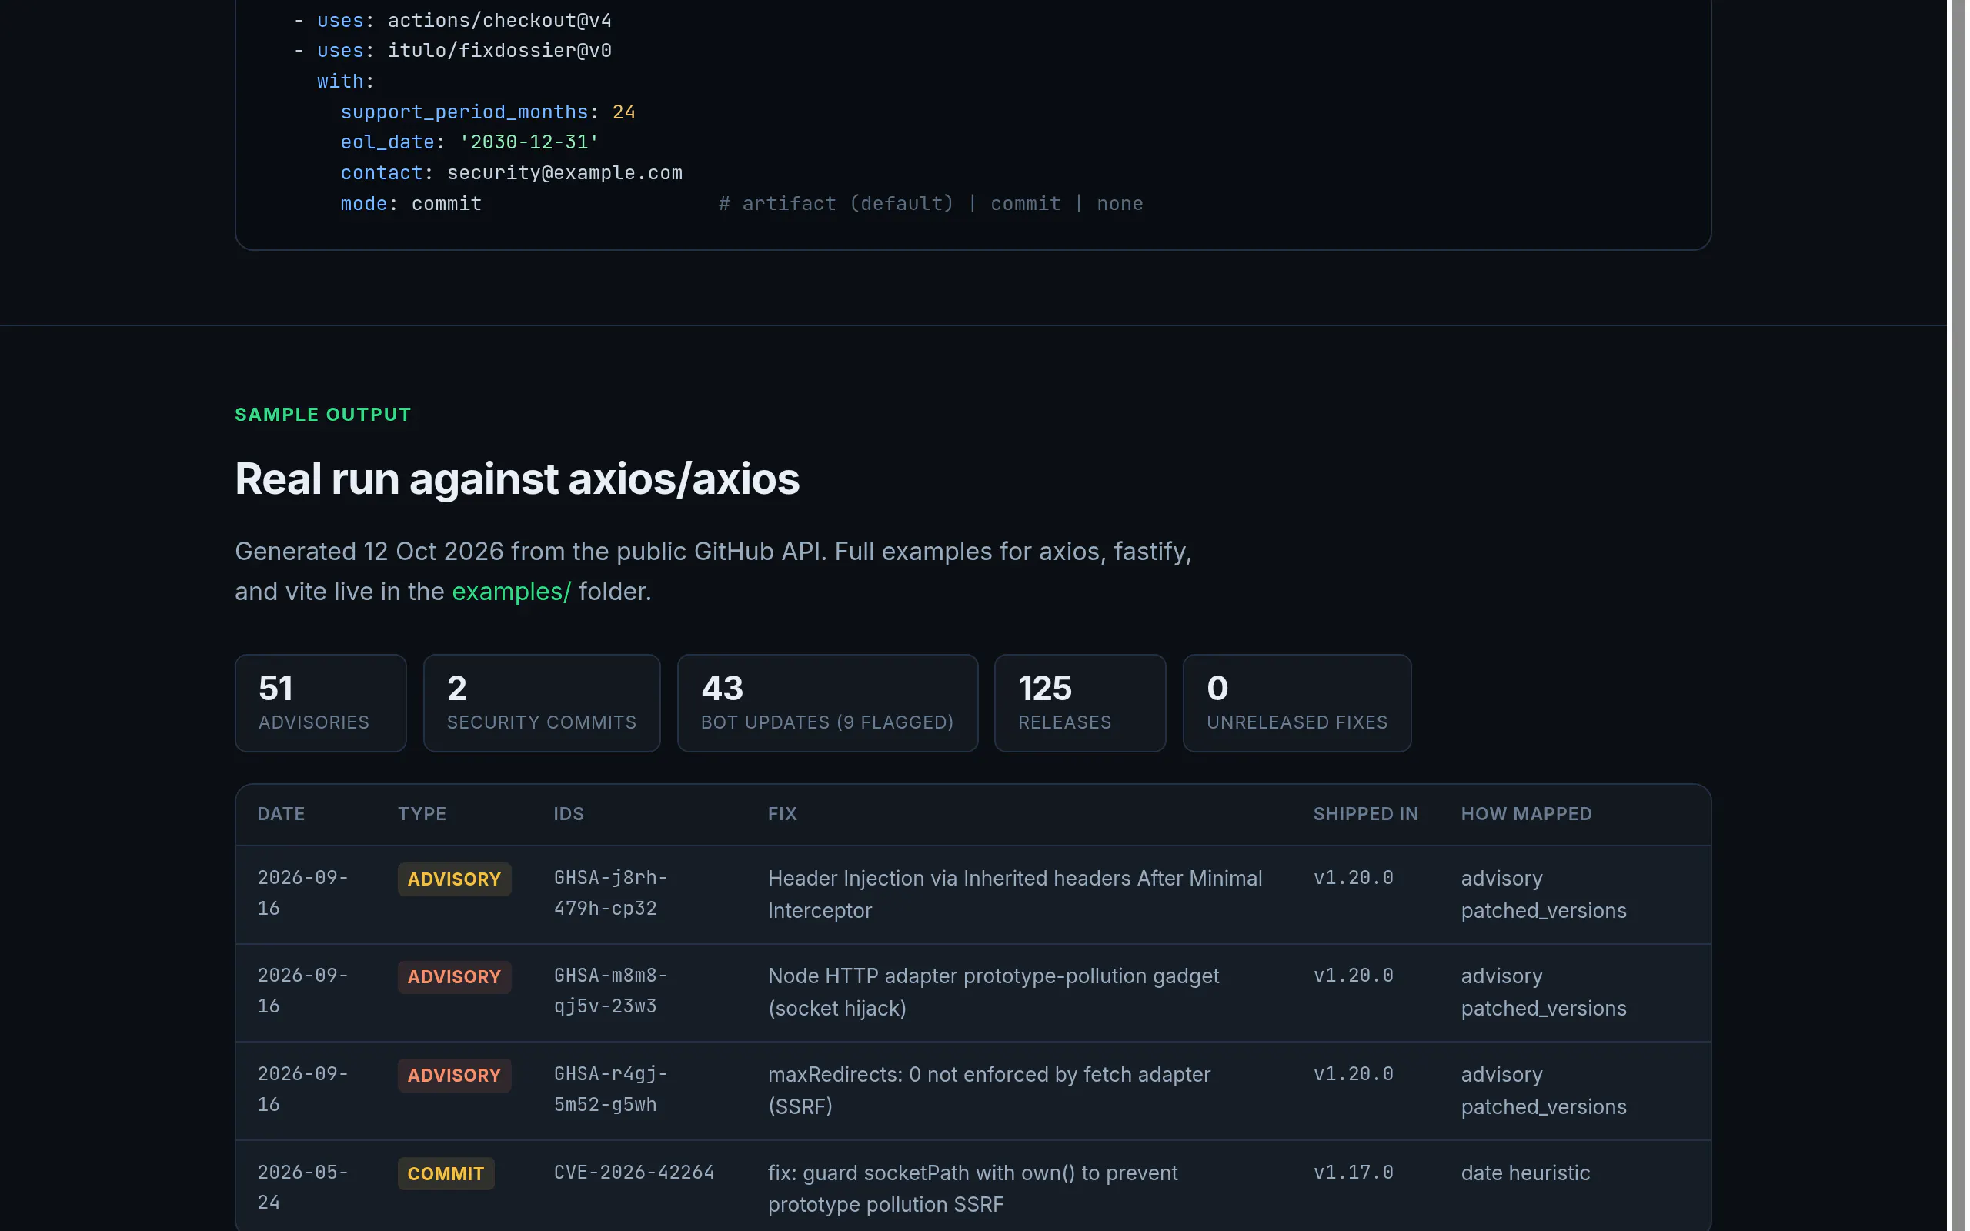Click the ADVISORY badge for GHSA-r4gj-5m52-g5wh

(x=454, y=1076)
